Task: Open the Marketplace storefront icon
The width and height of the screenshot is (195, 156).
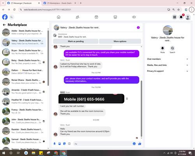Action: coord(115,17)
